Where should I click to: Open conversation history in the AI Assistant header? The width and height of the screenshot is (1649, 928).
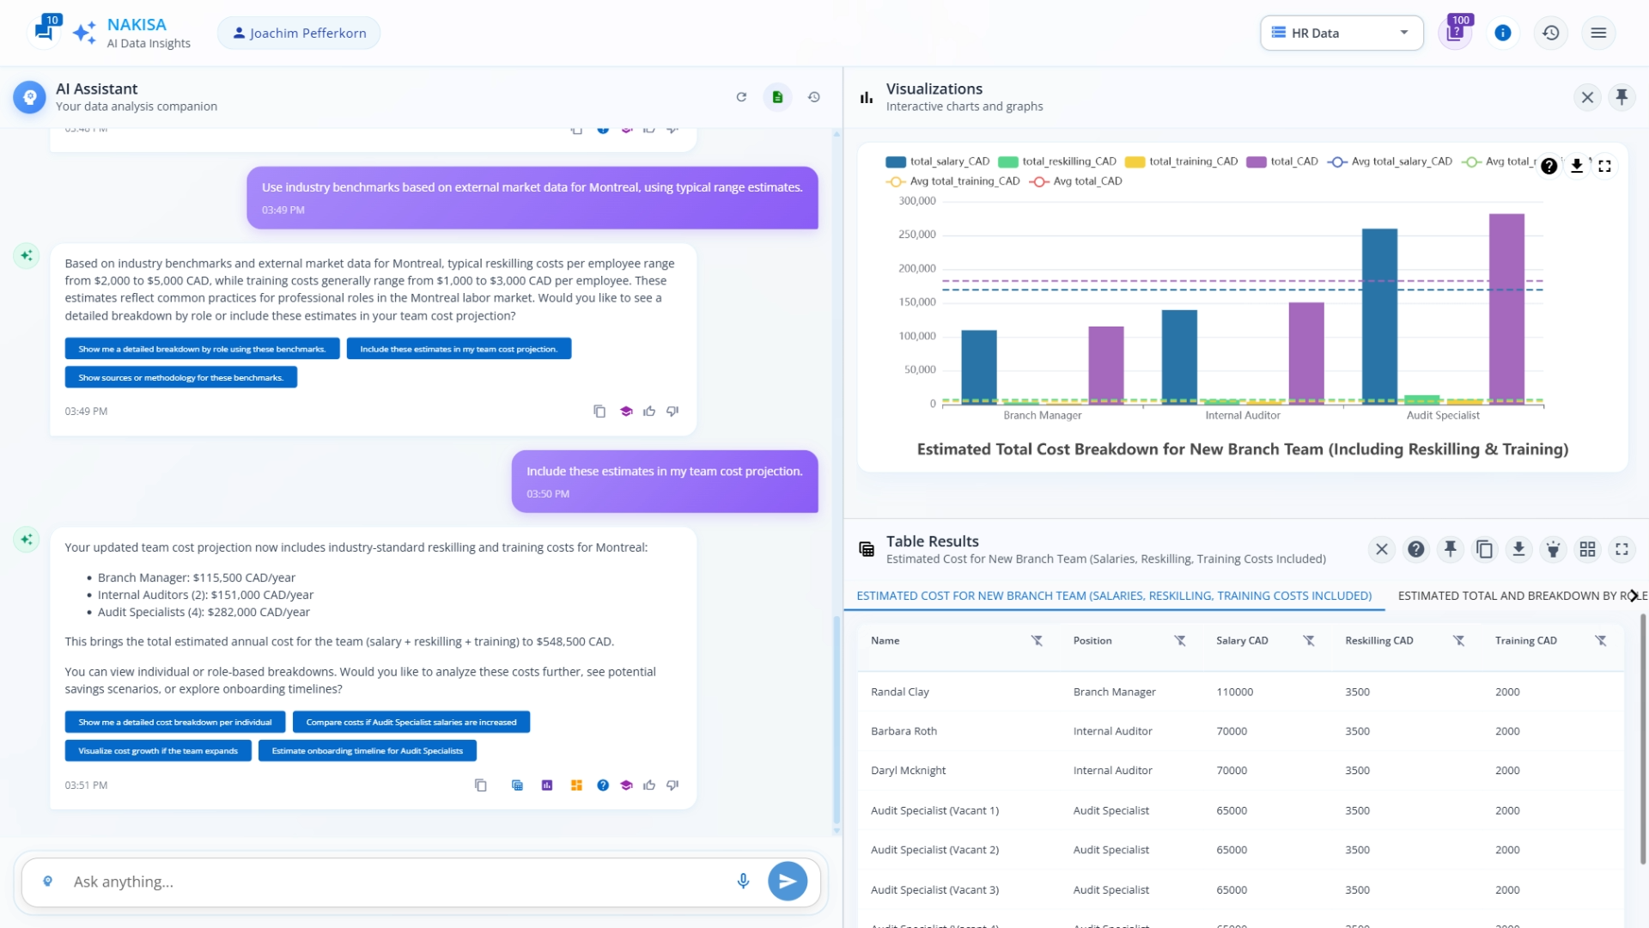813,97
